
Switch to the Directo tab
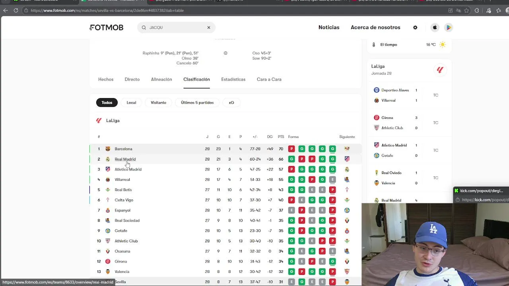[132, 79]
